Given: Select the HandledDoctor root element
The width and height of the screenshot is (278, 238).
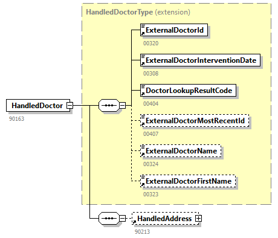Looking at the screenshot, I should pyautogui.click(x=38, y=105).
